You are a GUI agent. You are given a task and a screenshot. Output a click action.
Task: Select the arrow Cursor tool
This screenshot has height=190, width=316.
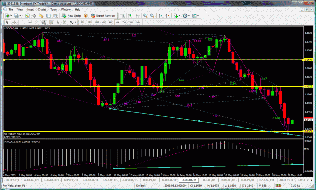(7, 22)
